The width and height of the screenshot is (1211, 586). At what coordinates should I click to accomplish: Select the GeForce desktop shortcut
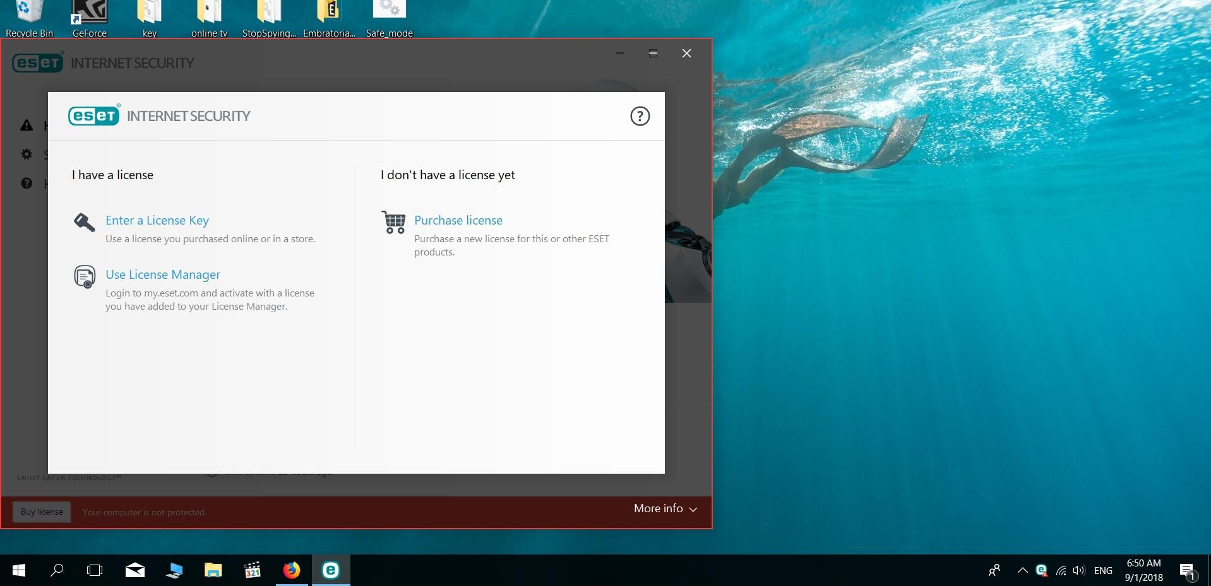(89, 19)
